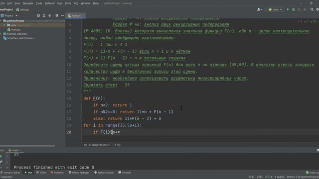Click the 'if F(i)' editor breadcrumb
Screen dimensions: 319x179
point(118,145)
